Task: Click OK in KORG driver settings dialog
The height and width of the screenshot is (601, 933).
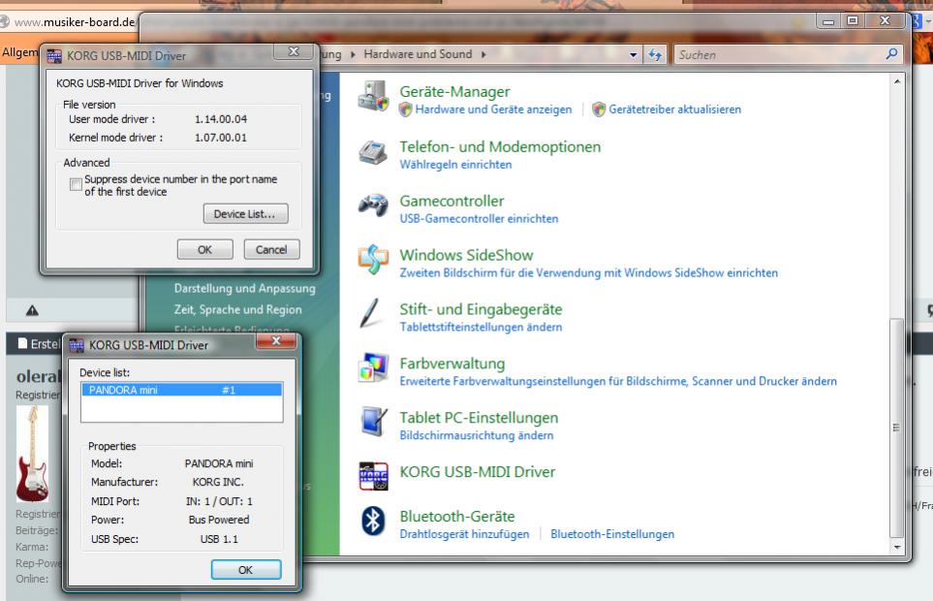Action: coord(204,249)
